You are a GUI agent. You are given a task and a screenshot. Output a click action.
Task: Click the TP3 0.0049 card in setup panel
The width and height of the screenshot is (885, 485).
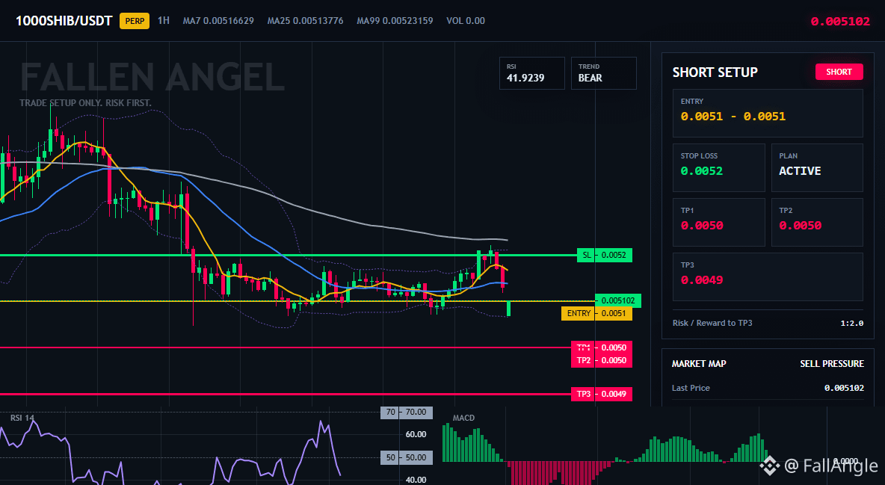768,277
